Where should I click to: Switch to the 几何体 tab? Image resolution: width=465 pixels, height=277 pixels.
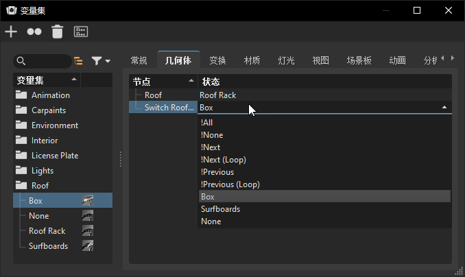[178, 60]
